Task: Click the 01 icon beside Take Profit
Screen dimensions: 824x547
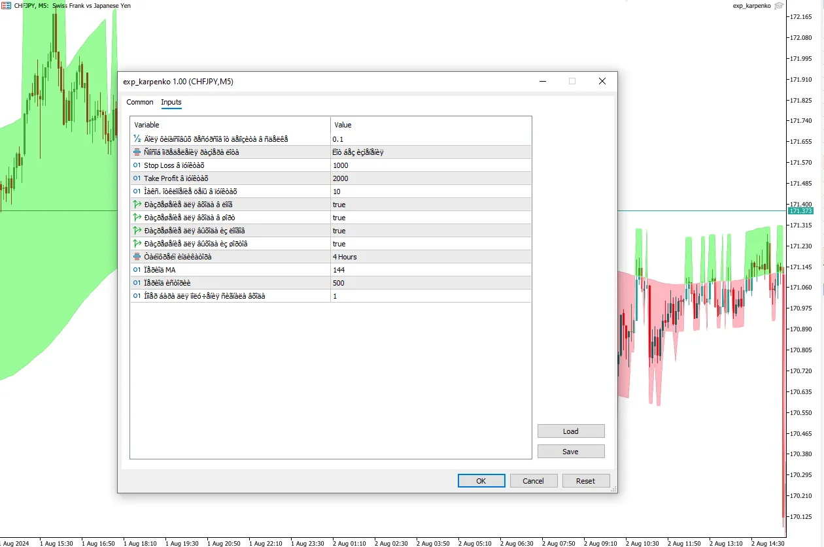Action: (137, 178)
